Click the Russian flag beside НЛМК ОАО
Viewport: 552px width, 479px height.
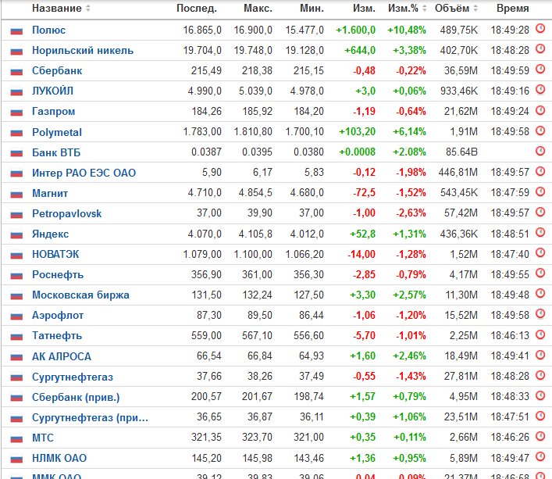coord(16,459)
